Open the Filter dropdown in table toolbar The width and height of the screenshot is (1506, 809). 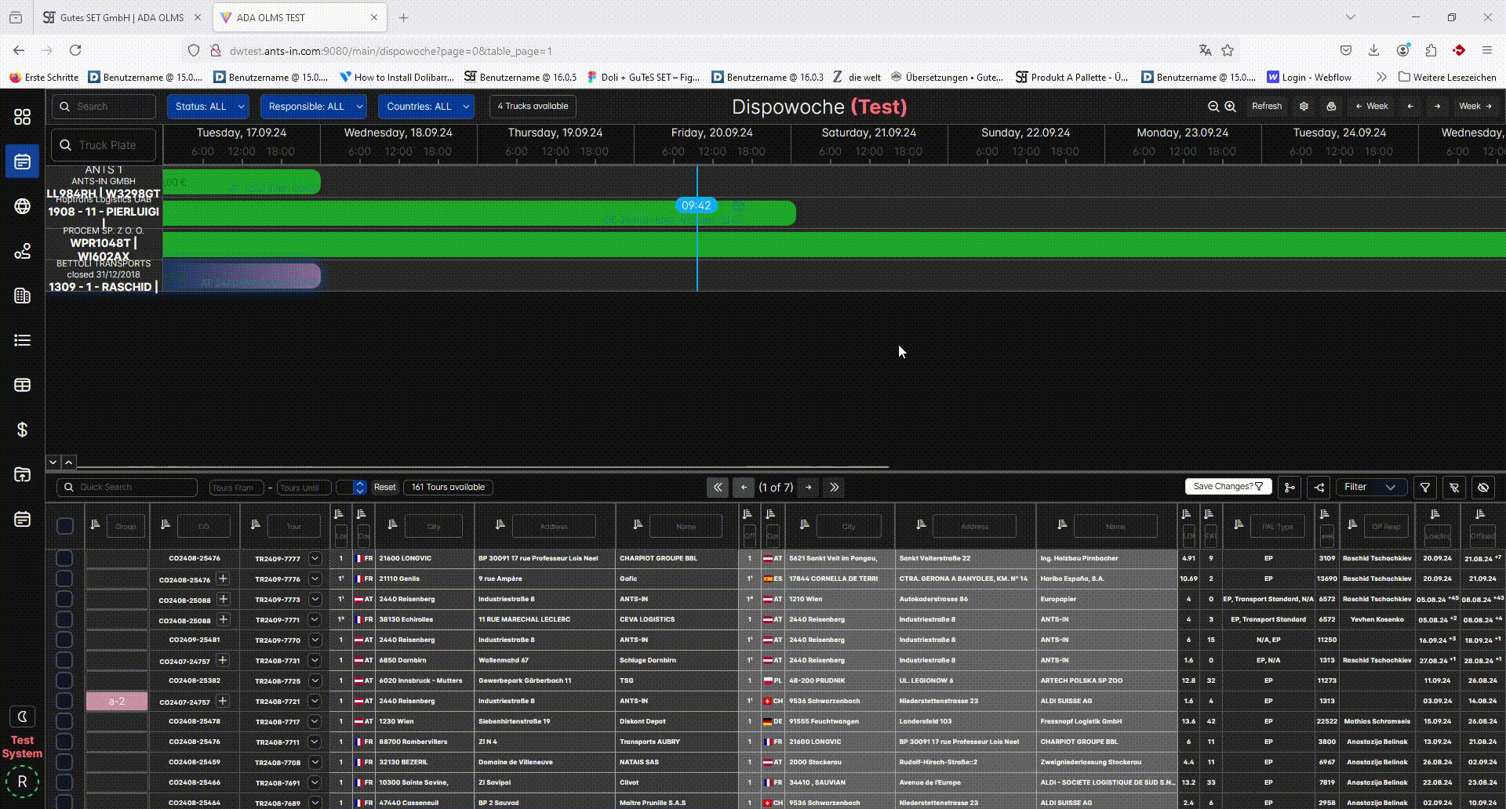pos(1370,488)
